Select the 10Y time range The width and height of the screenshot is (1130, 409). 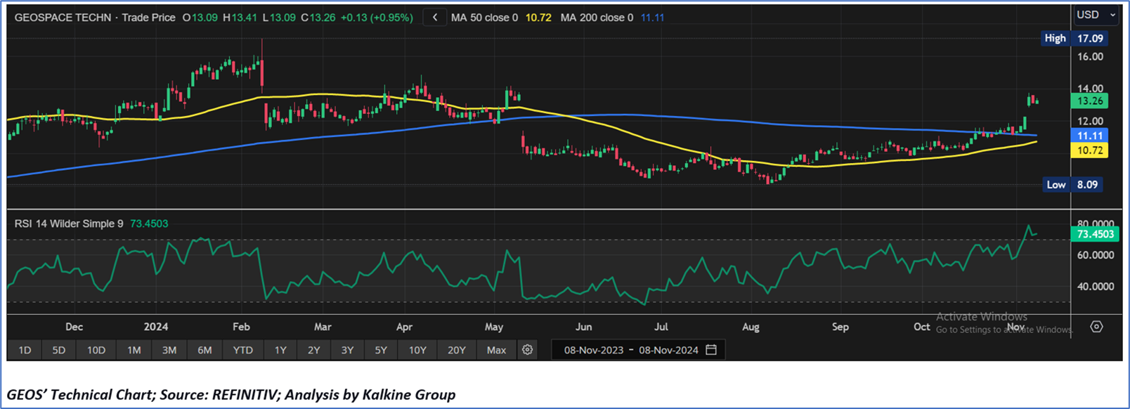tap(417, 350)
